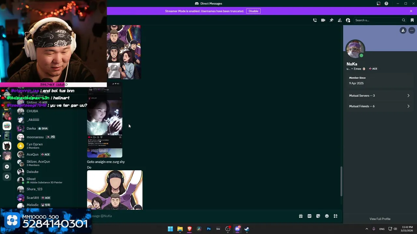The width and height of the screenshot is (417, 234).
Task: Click the Message @NuKa input box
Action: tap(192, 216)
